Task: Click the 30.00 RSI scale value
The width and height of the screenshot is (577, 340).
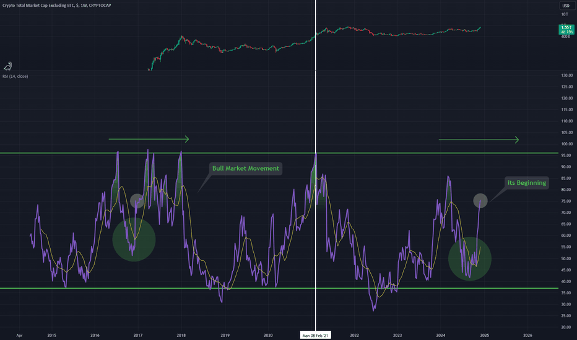Action: [566, 304]
